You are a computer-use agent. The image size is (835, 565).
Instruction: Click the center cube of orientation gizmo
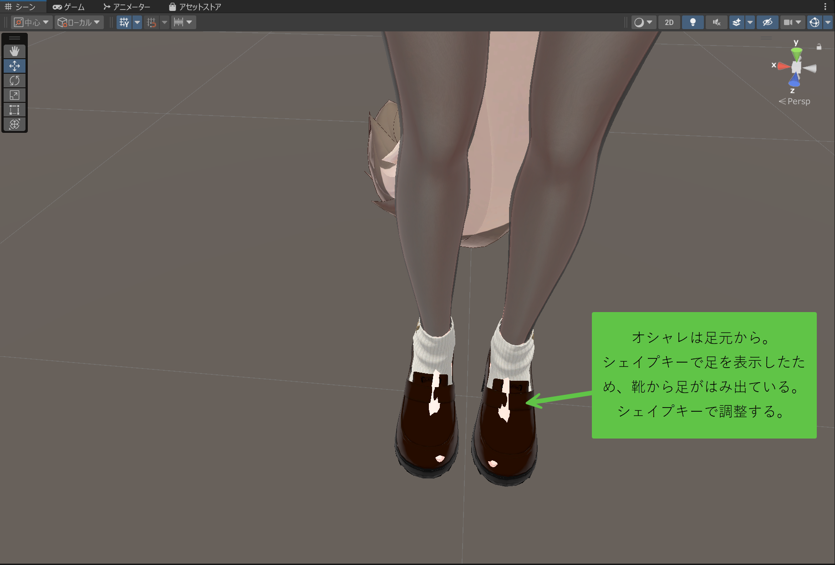796,67
